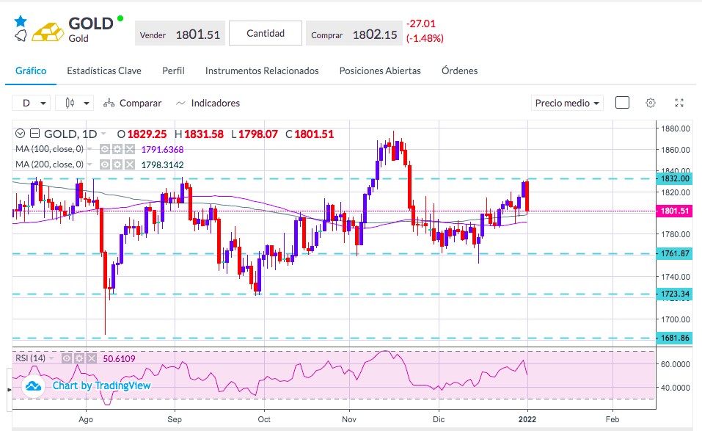Toggle RSI (14) visibility eye
This screenshot has height=431, width=702.
[67, 358]
